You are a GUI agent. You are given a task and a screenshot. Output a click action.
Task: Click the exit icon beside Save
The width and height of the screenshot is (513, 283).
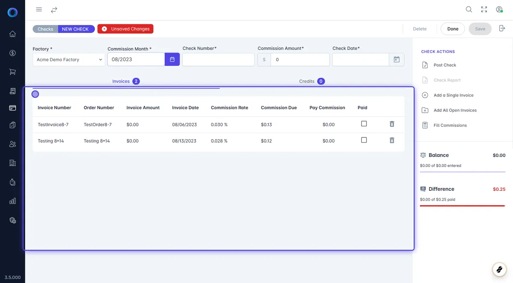coord(502,29)
